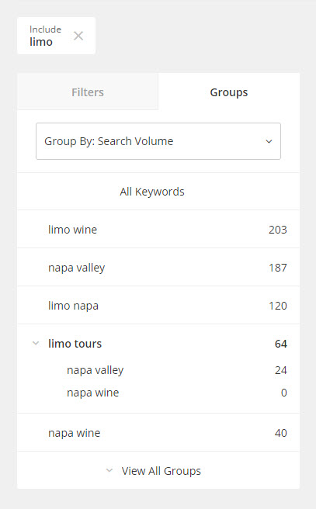The image size is (316, 509).
Task: Show All Keywords
Action: [x=152, y=192]
